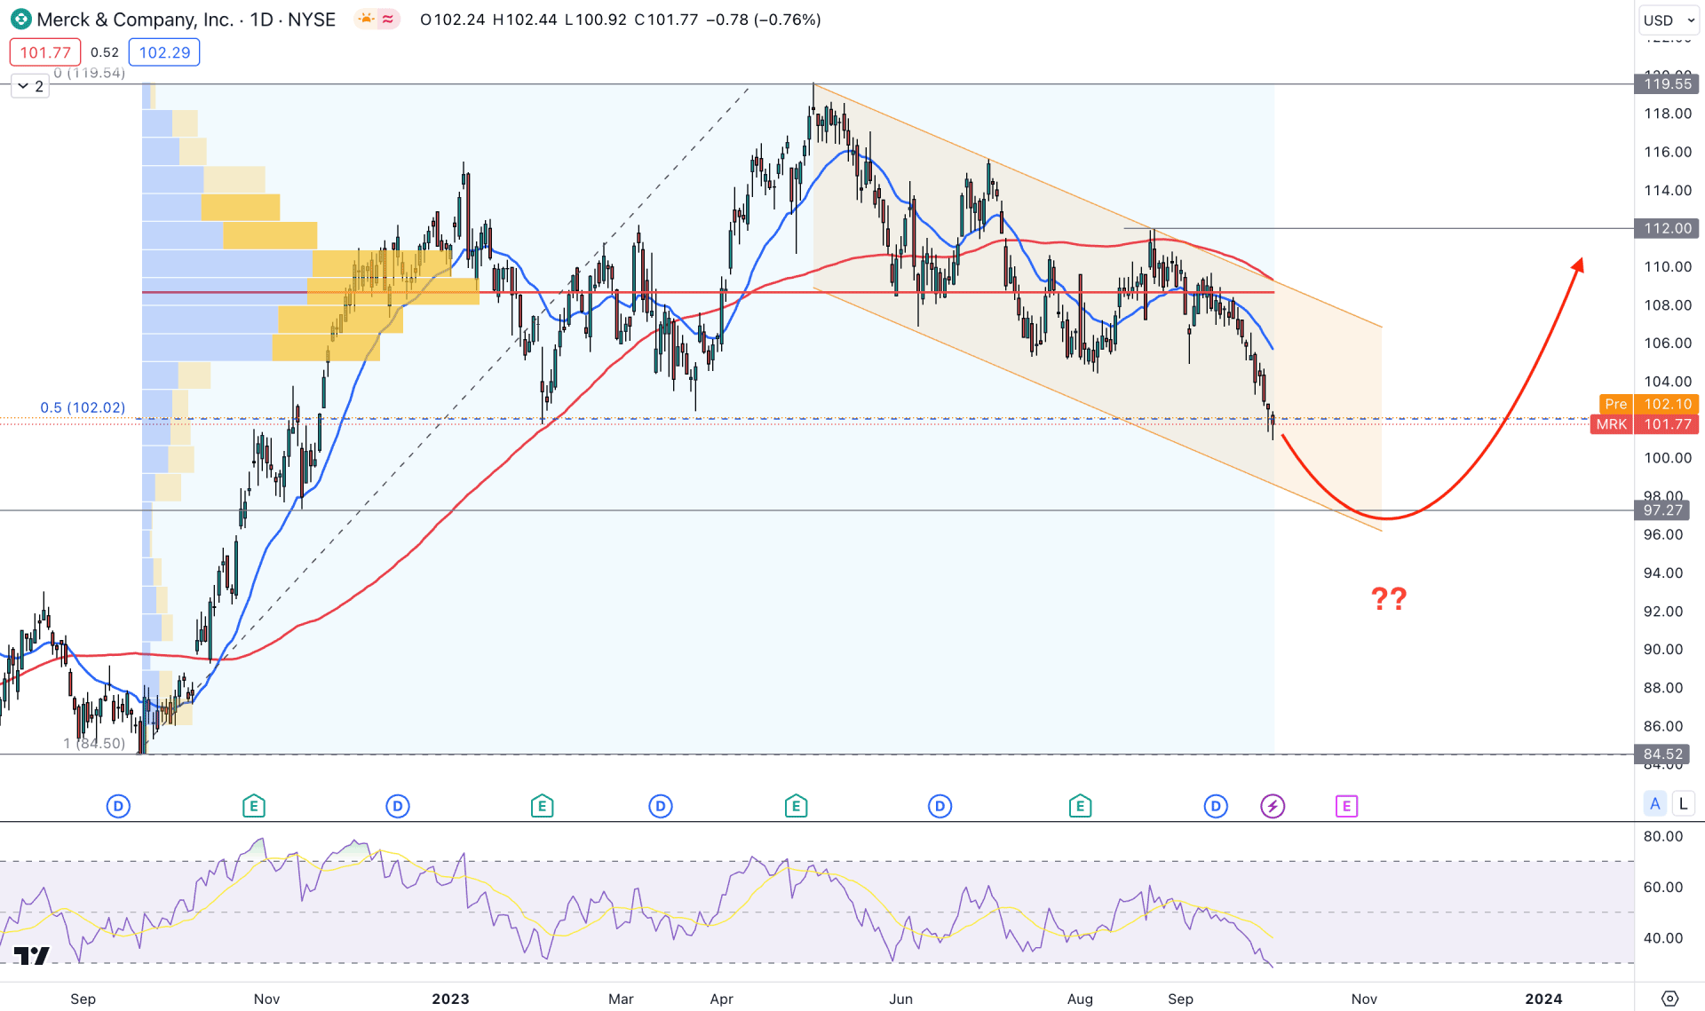Click the 97.27 horizontal line price label
Screen dimensions: 1705x1011
[1662, 510]
